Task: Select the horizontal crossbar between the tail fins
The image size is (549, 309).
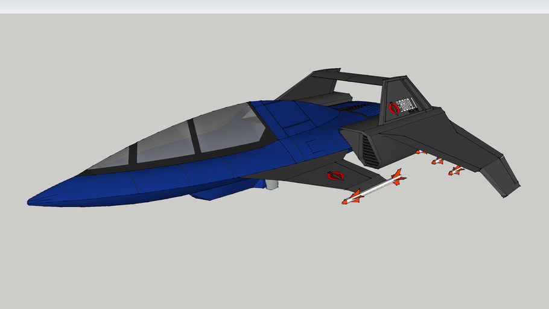Action: pyautogui.click(x=357, y=76)
